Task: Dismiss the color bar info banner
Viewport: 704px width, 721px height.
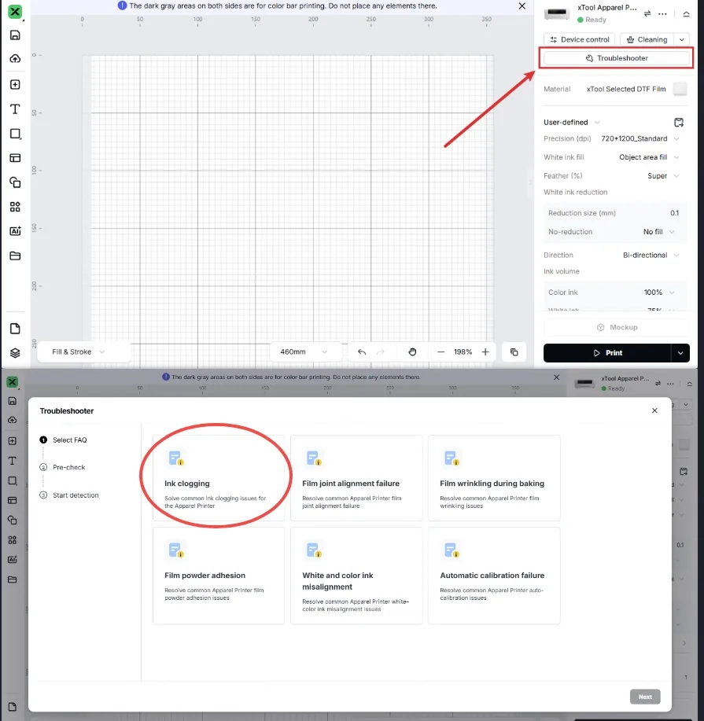Action: click(522, 6)
